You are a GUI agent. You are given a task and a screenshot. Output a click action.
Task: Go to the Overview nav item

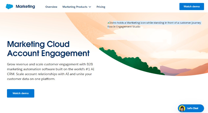click(51, 7)
